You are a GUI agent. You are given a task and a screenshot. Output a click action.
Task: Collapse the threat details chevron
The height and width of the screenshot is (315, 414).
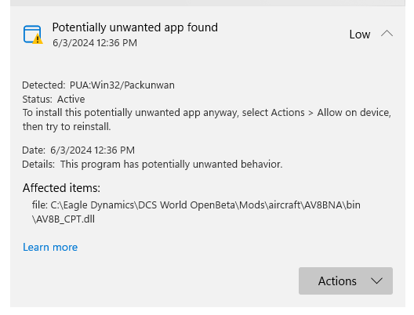coord(387,34)
